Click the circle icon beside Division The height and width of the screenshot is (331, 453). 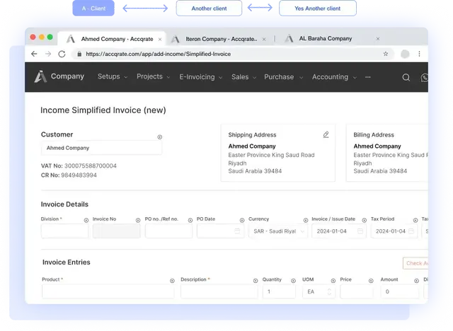tap(86, 220)
